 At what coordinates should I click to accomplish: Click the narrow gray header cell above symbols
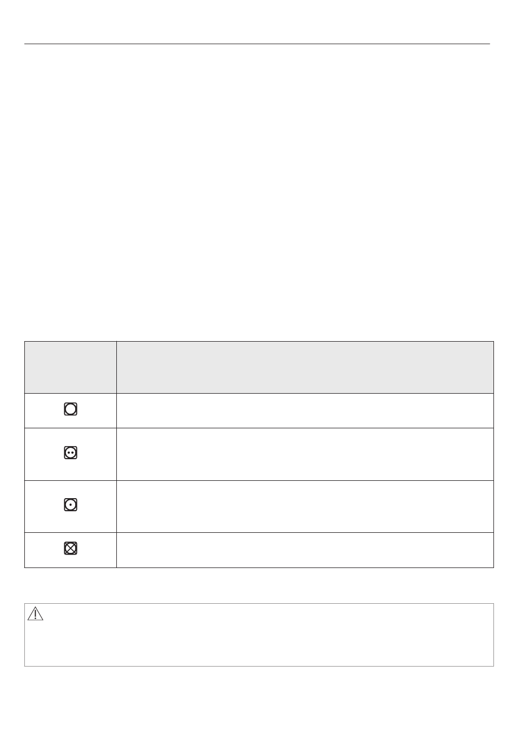(71, 367)
